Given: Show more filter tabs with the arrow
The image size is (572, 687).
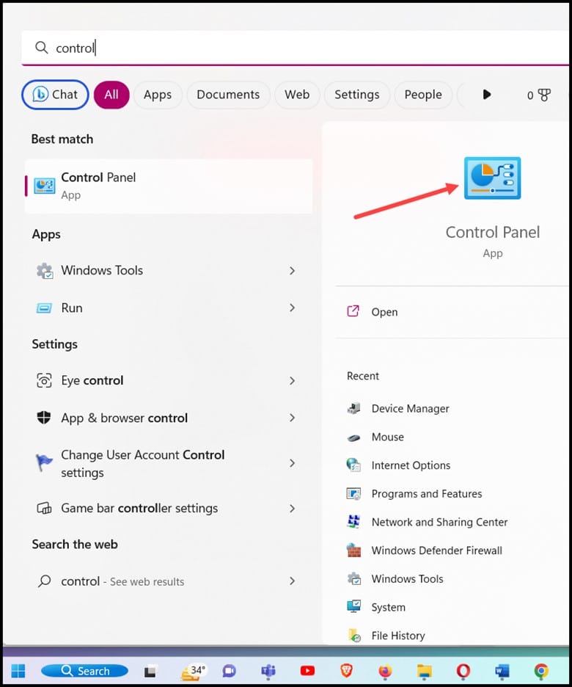Looking at the screenshot, I should (x=487, y=95).
